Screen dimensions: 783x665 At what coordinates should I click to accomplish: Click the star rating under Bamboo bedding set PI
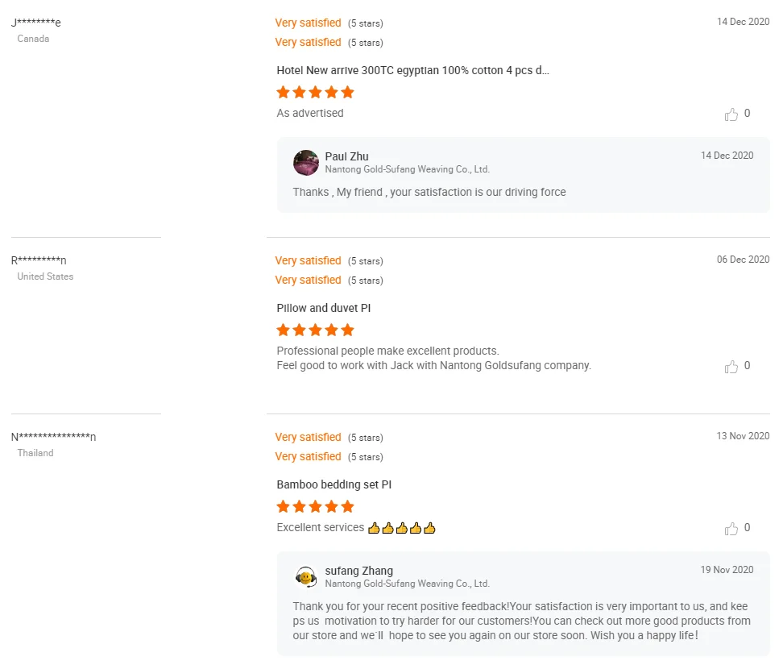315,506
